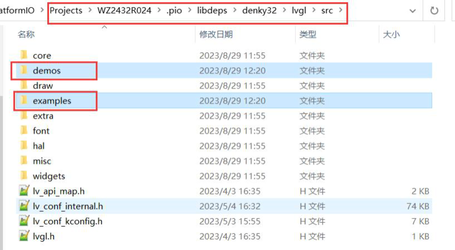Select the lv_api_map.h file name
Image resolution: width=455 pixels, height=250 pixels.
pyautogui.click(x=59, y=191)
